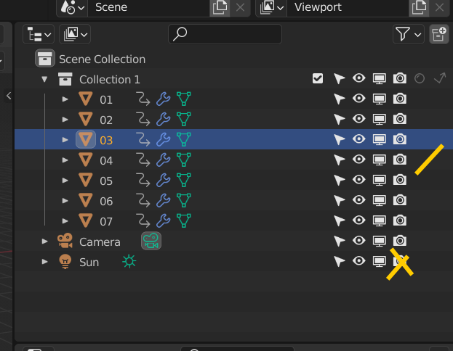Select the Sun item in the outliner

tap(89, 262)
